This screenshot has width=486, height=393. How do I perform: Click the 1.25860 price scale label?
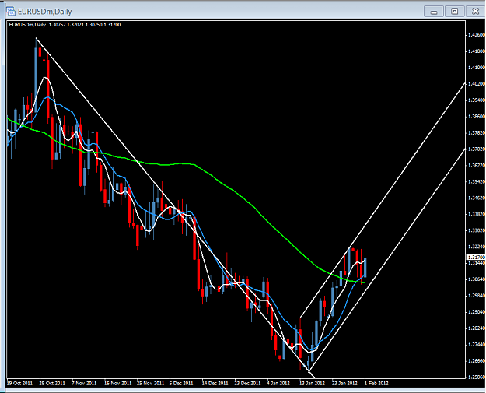pos(477,377)
